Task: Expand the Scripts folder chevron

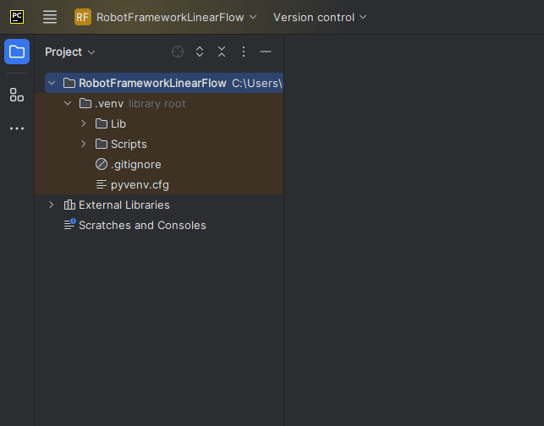Action: click(x=84, y=144)
